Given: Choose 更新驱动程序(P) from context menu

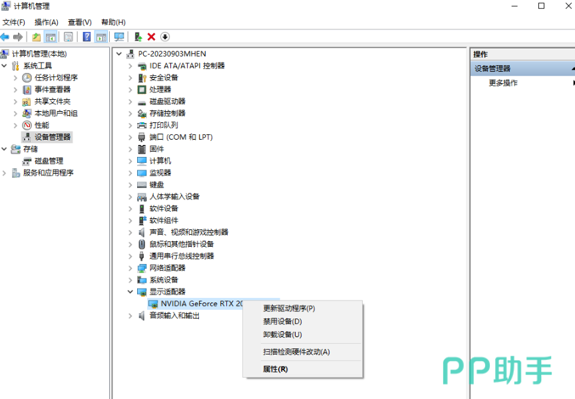Looking at the screenshot, I should click(289, 309).
